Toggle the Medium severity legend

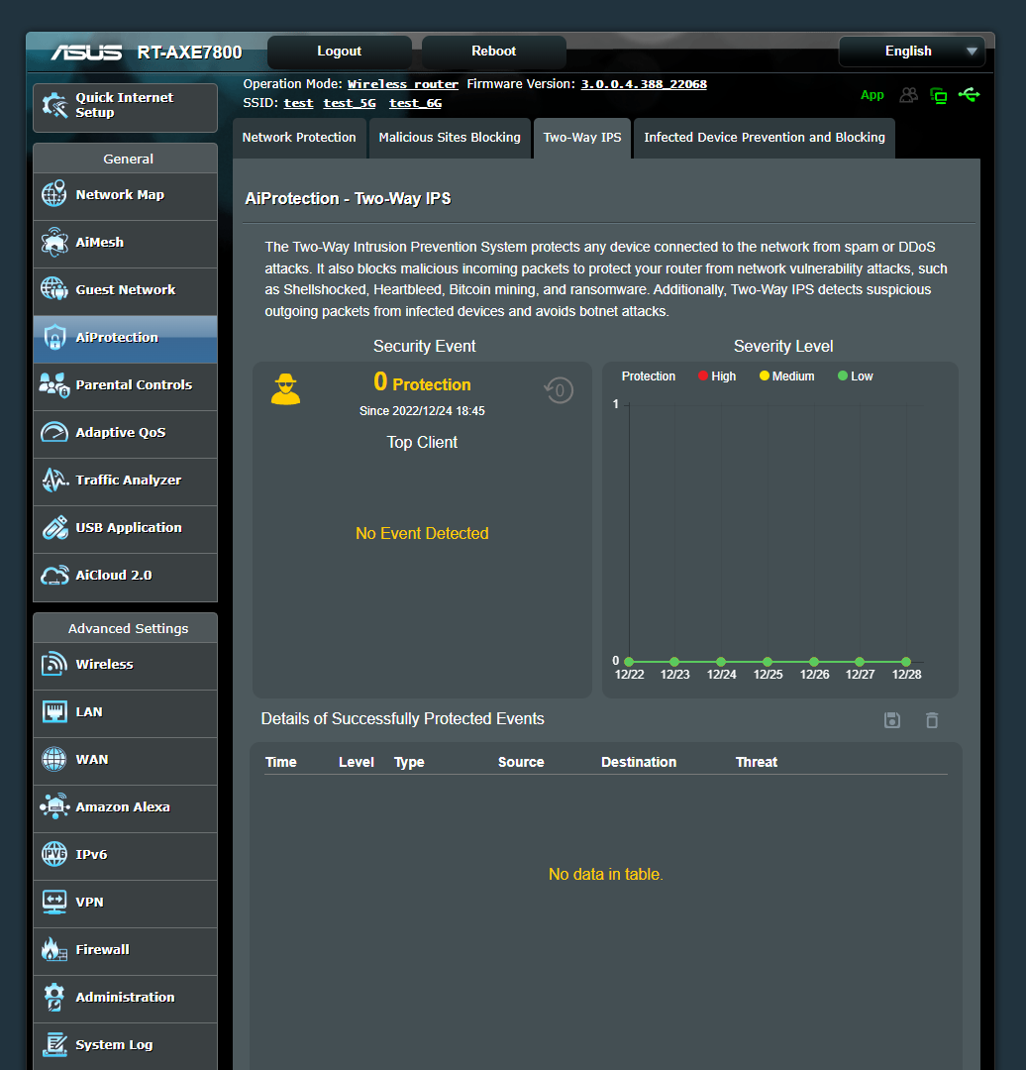(x=787, y=376)
